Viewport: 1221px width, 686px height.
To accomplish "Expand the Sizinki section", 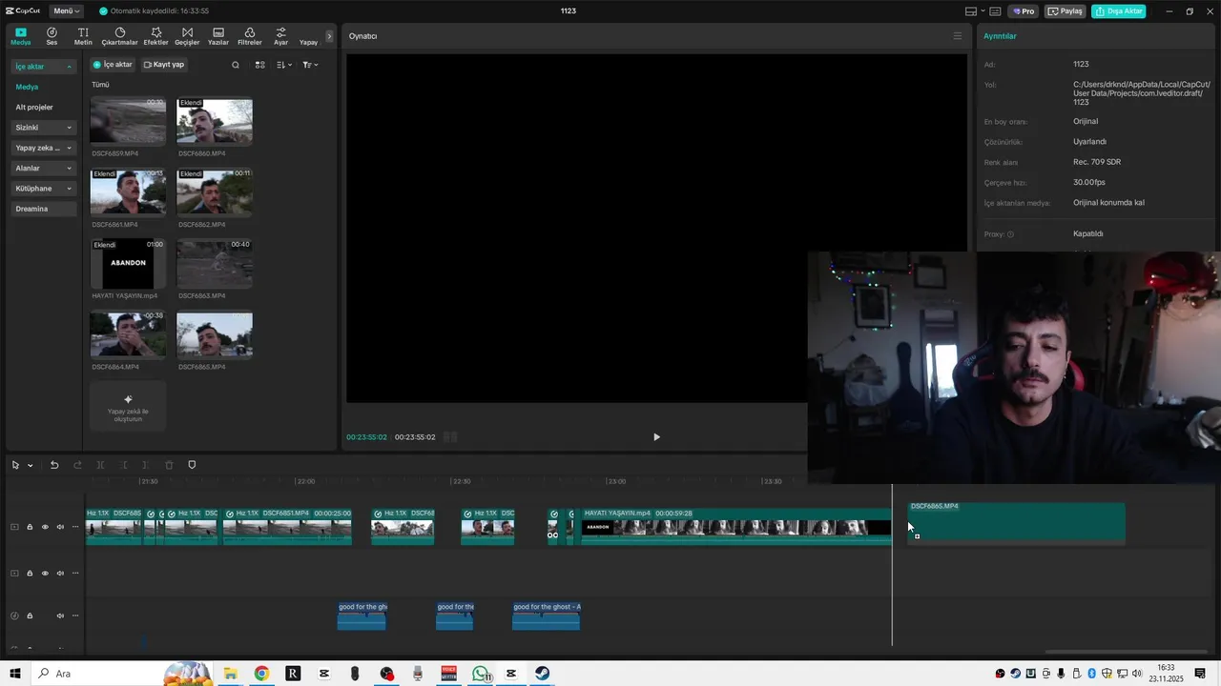I will pos(43,128).
